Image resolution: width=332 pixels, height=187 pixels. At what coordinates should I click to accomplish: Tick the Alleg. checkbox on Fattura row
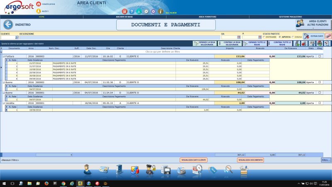pos(320,57)
